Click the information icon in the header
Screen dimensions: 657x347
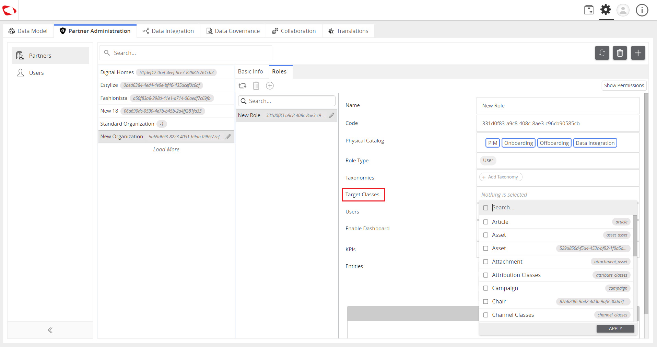click(642, 10)
